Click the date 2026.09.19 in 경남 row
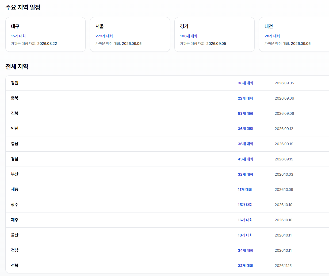Screen dimensions: 329x276 [284, 159]
